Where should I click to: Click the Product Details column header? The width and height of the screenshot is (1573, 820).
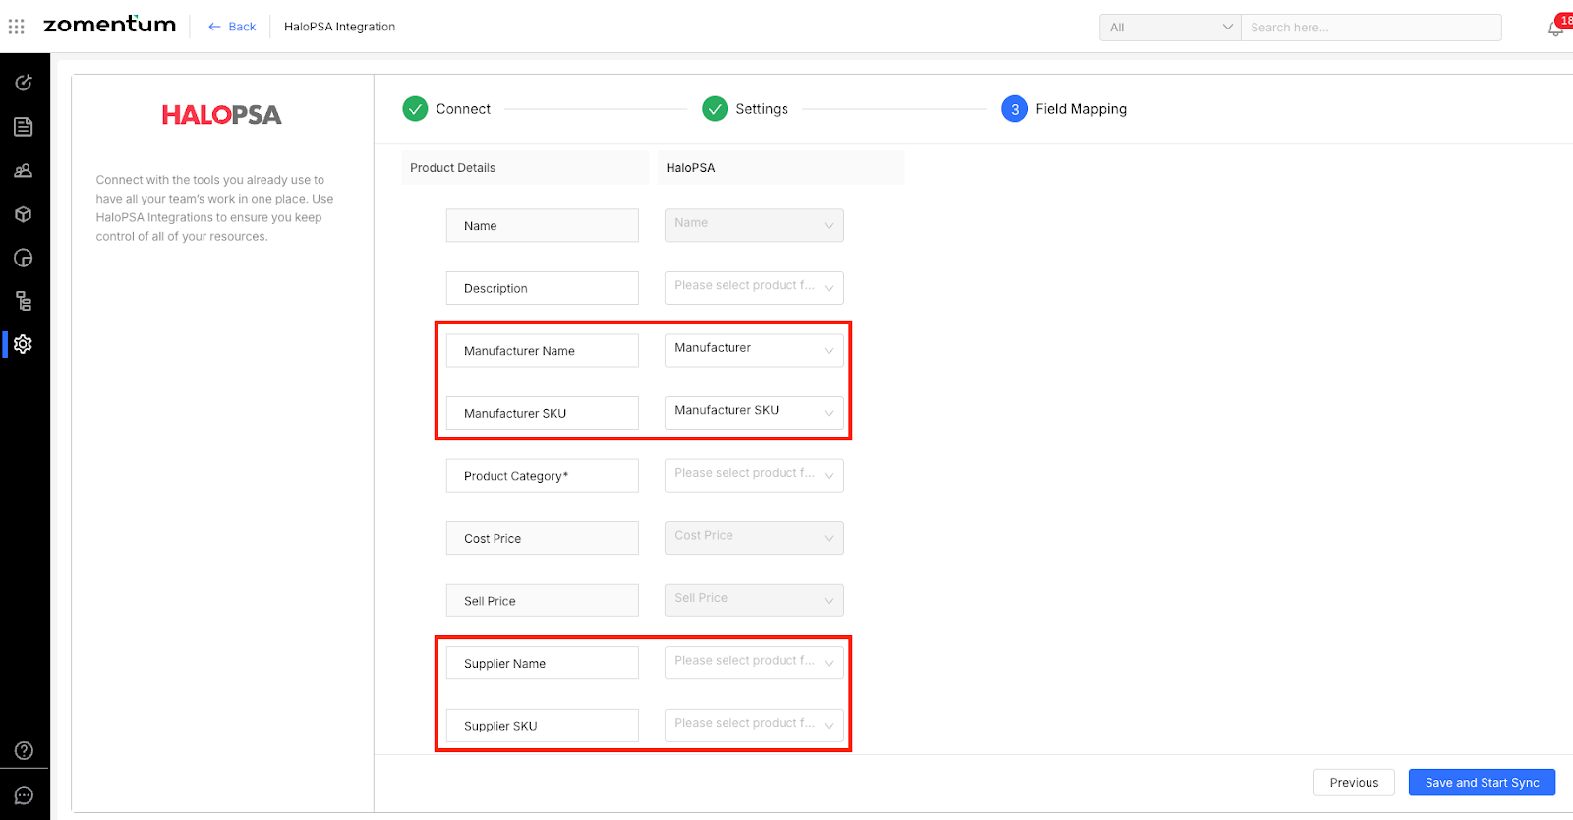point(525,168)
